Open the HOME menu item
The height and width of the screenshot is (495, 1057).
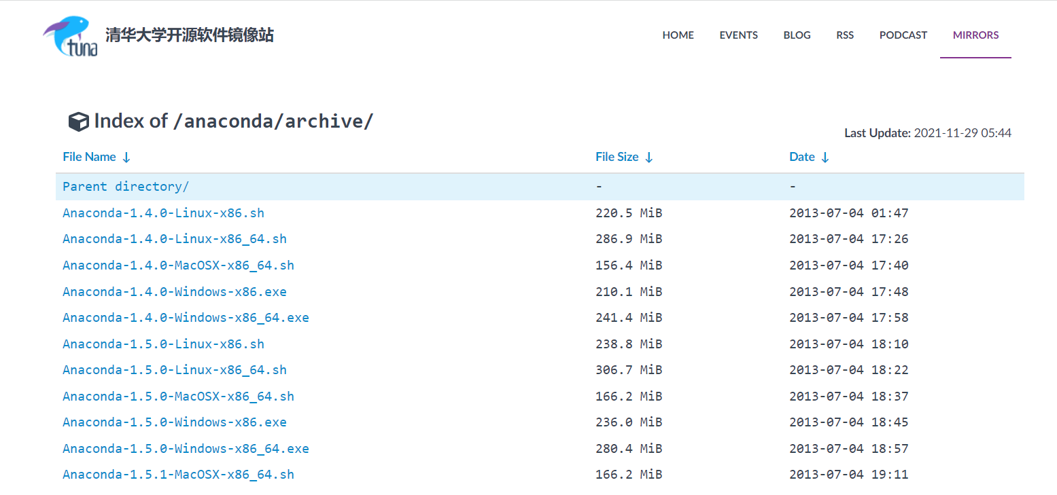(678, 35)
